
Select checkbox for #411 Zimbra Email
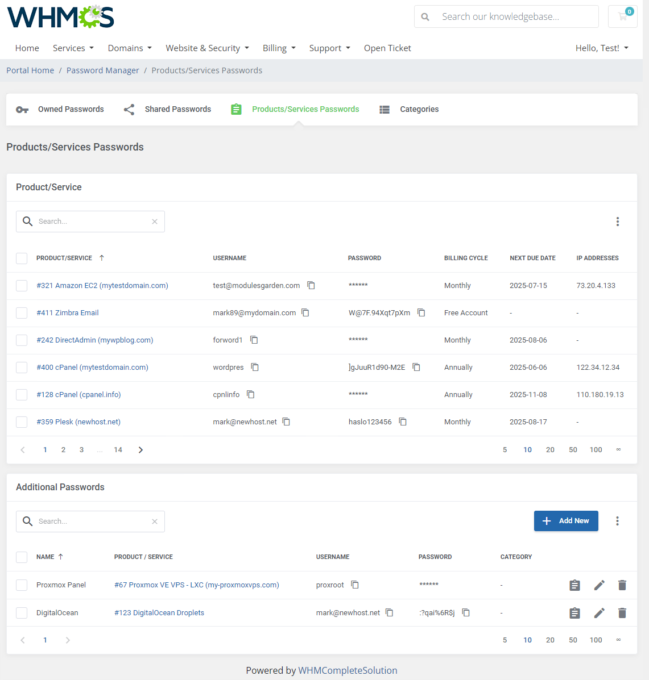[x=22, y=313]
